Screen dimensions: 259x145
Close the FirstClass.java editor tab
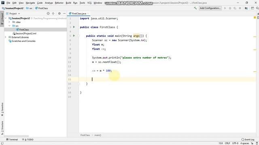[88, 13]
